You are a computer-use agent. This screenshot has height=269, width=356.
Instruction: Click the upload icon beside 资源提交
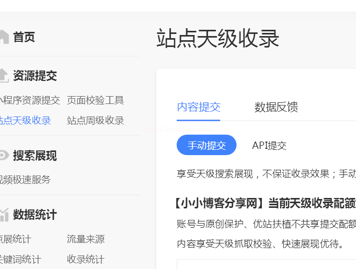point(4,76)
